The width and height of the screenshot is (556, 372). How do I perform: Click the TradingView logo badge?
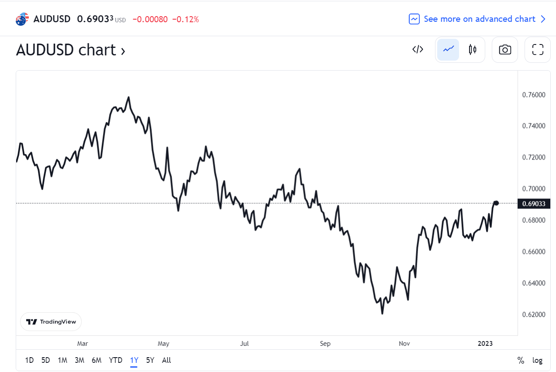51,322
